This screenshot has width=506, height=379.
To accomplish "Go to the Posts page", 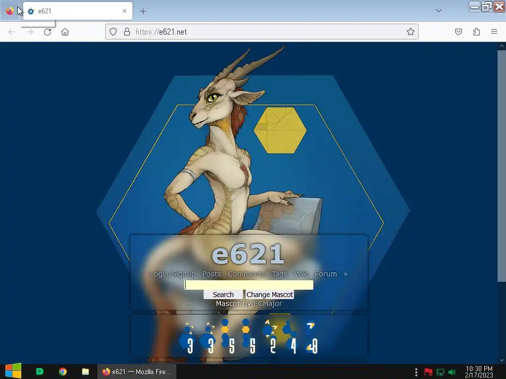I will (211, 274).
